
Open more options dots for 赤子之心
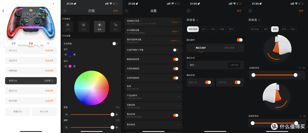[x=55, y=50]
